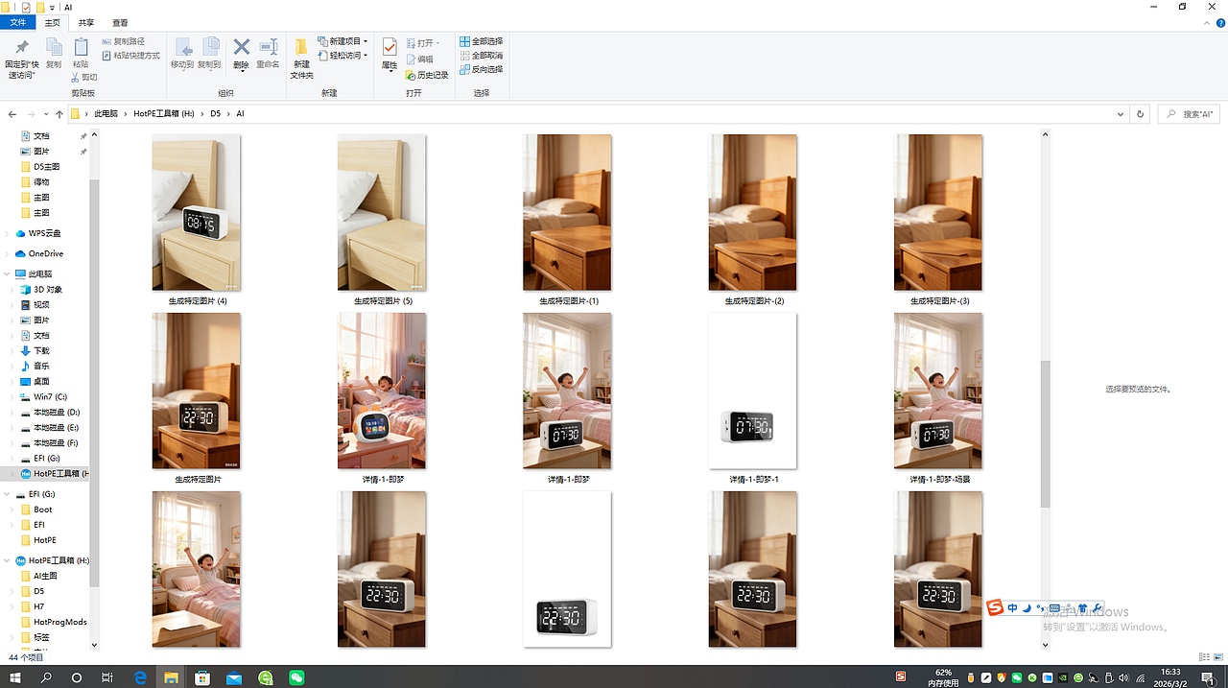The width and height of the screenshot is (1228, 688).
Task: Click D5 in the address breadcrumb
Action: tap(216, 114)
